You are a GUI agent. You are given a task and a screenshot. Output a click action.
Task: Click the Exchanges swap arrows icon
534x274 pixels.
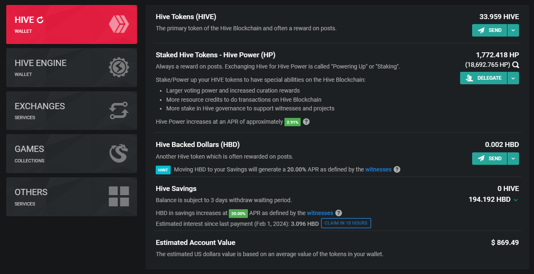[x=119, y=110]
